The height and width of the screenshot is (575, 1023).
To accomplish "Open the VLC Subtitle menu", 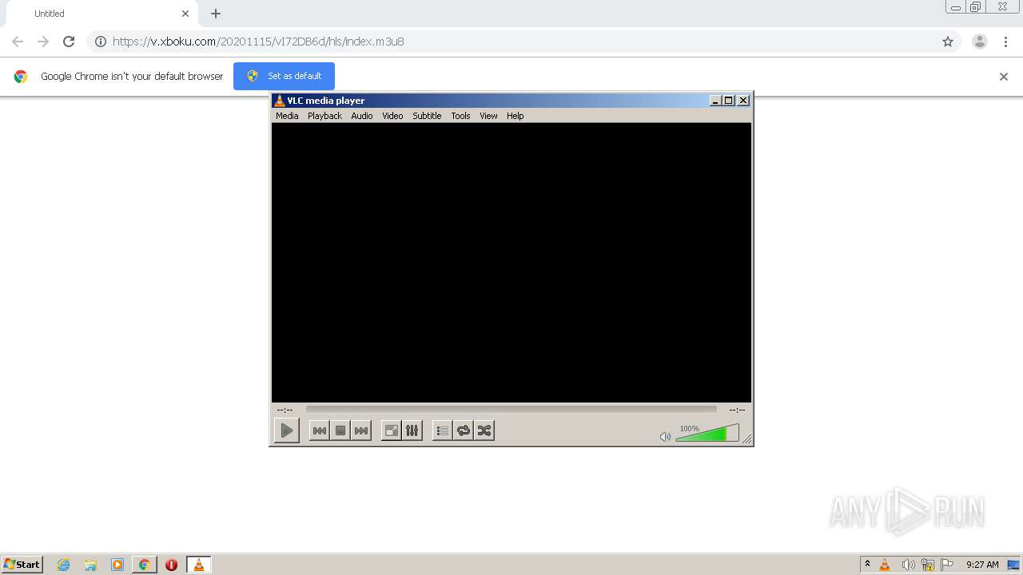I will pos(427,116).
